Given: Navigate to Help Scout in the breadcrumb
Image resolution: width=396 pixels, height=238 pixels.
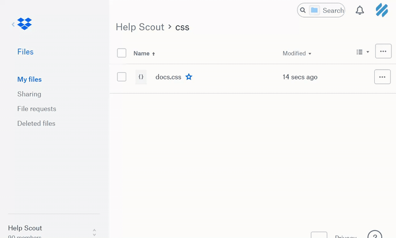Looking at the screenshot, I should point(140,27).
